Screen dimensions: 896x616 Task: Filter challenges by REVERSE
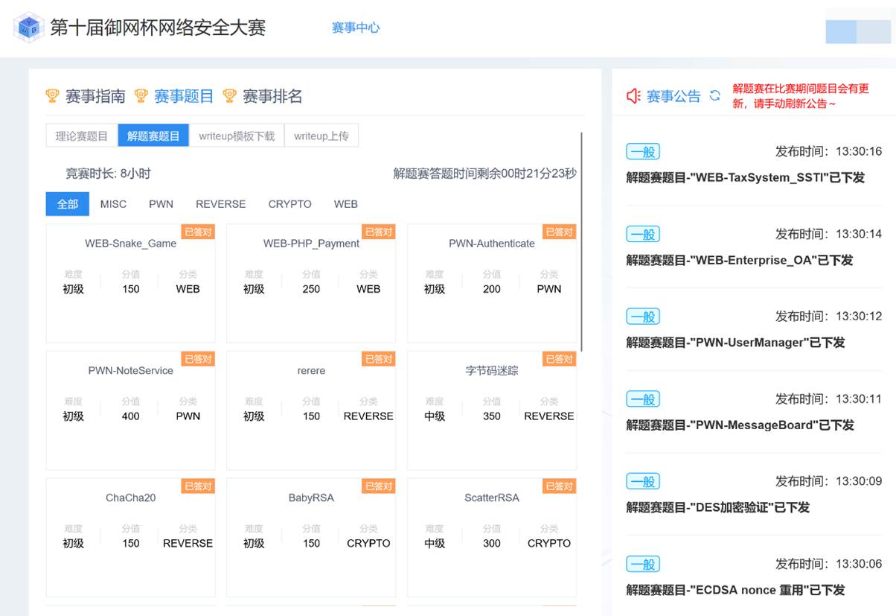pyautogui.click(x=220, y=203)
